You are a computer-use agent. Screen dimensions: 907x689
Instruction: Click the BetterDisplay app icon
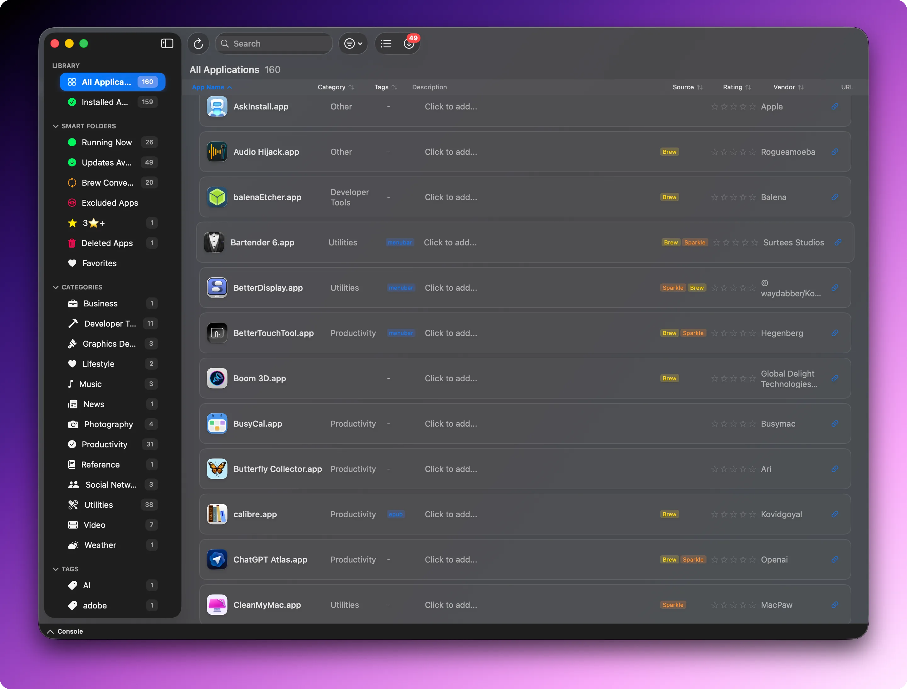click(x=217, y=288)
